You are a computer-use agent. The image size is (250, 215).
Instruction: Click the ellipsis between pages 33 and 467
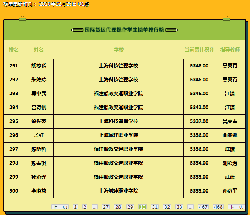click(191, 207)
